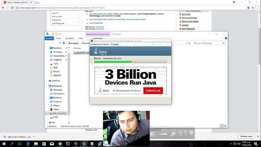The width and height of the screenshot is (261, 147).
Task: Open Java Developer Newsletter link
Action: tap(101, 14)
